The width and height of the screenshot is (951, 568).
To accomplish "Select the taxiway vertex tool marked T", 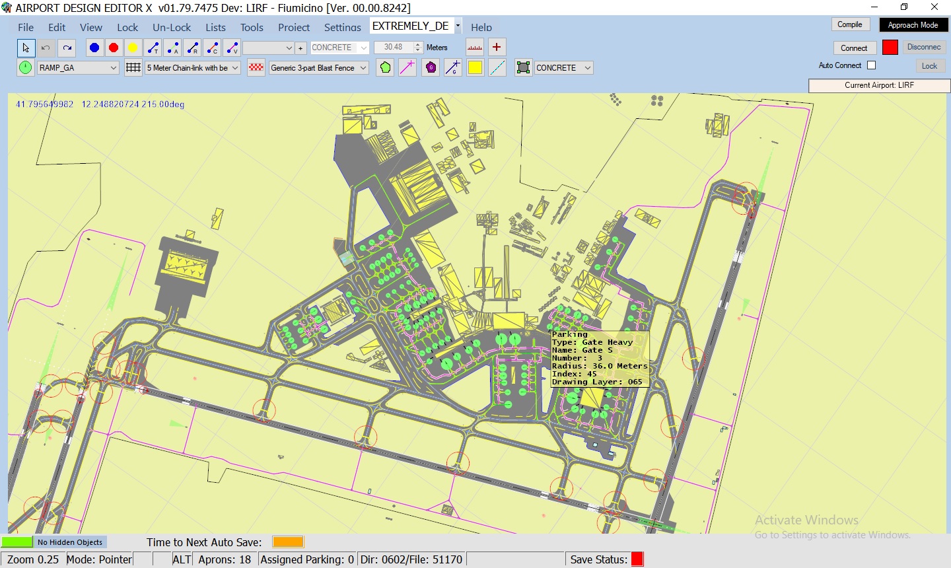I will click(x=151, y=47).
